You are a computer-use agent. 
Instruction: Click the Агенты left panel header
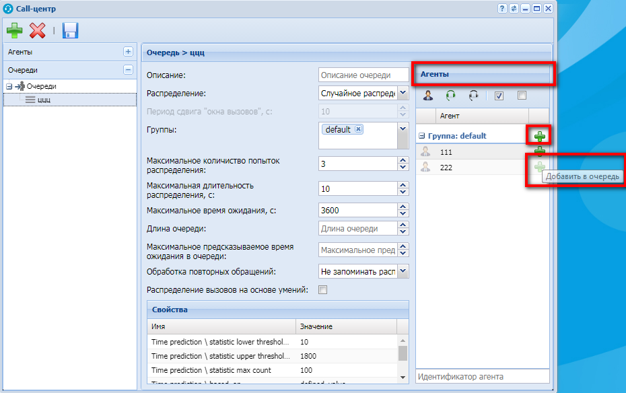[x=70, y=52]
